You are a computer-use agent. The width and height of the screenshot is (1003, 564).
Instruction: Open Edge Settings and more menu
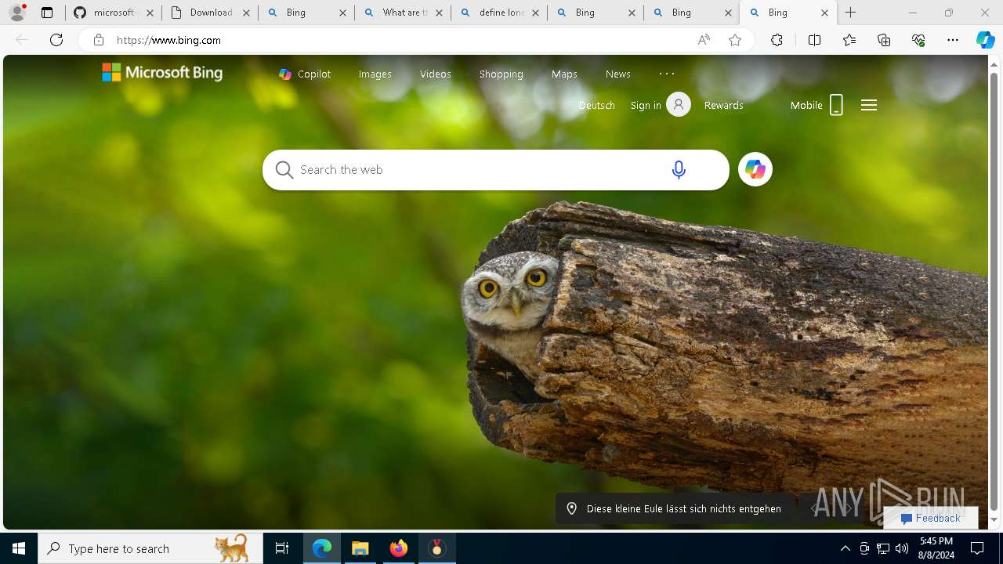click(x=953, y=40)
